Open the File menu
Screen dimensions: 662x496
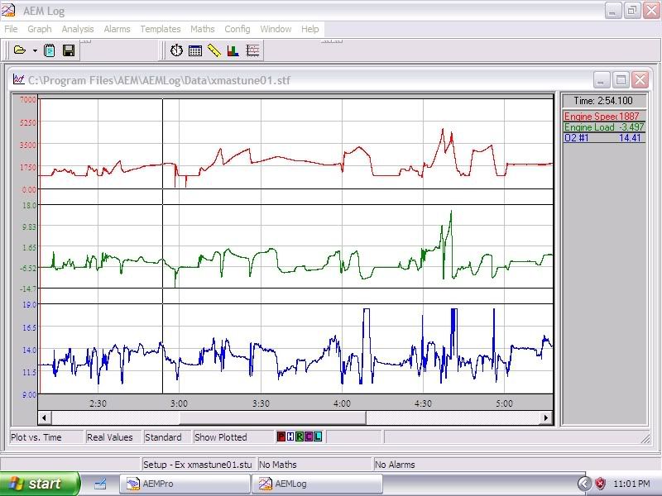pyautogui.click(x=11, y=29)
